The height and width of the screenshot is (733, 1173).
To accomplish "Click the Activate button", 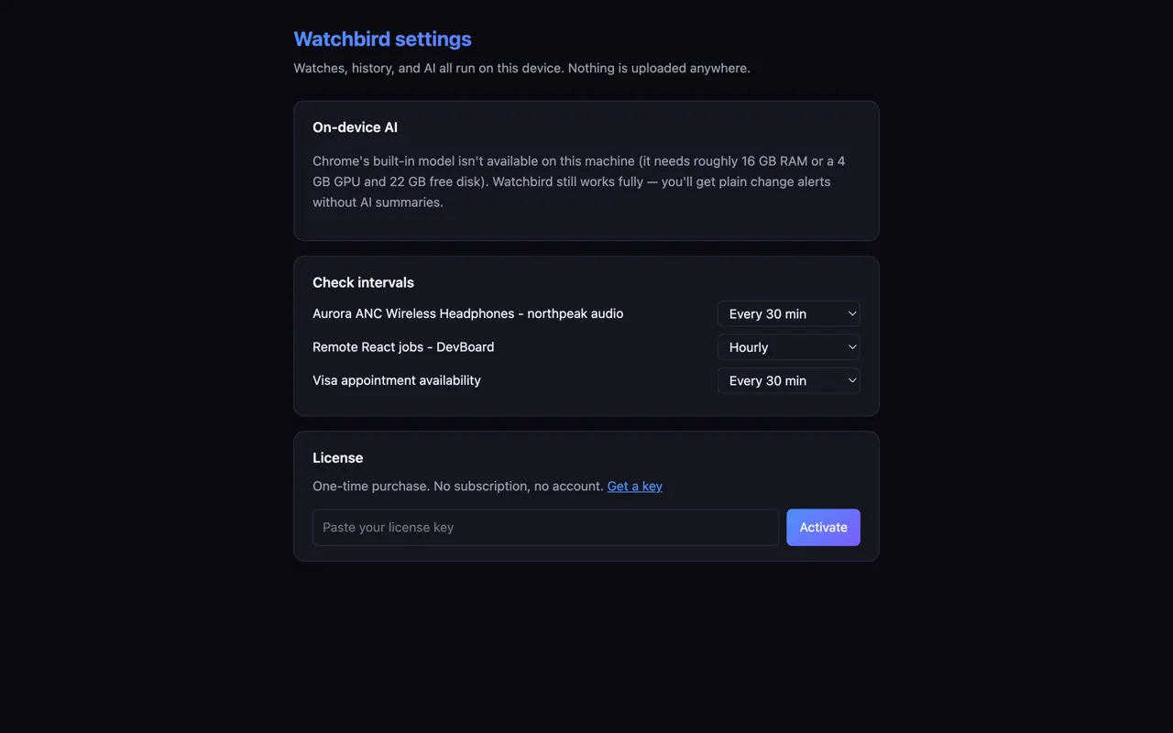I will [823, 528].
